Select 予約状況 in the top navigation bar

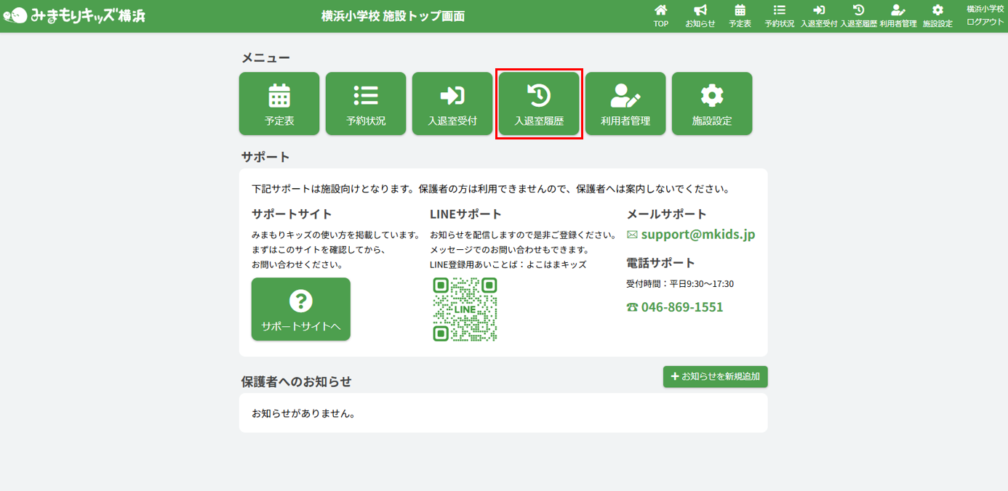(x=779, y=16)
